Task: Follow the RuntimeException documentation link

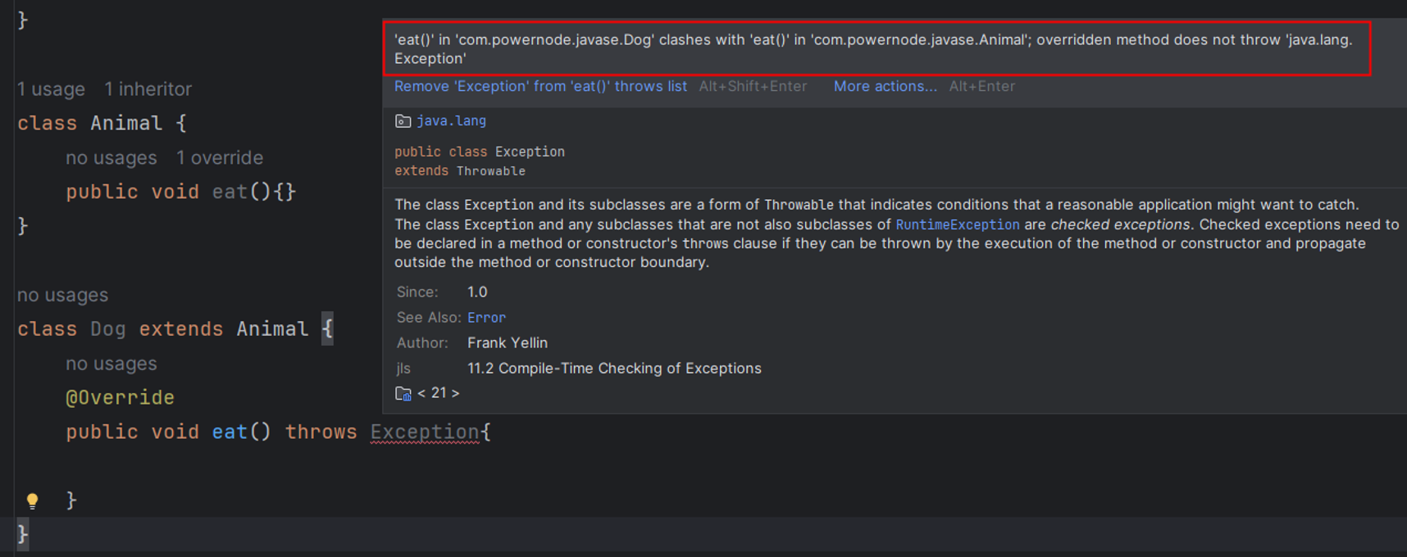Action: pos(957,224)
